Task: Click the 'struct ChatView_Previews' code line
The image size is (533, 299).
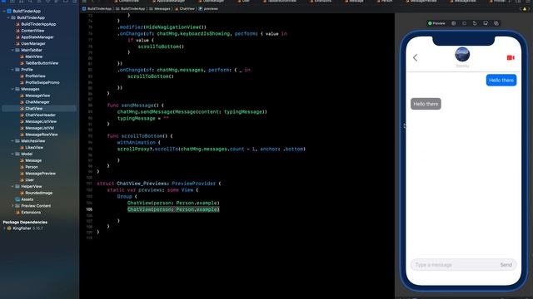Action: 159,184
